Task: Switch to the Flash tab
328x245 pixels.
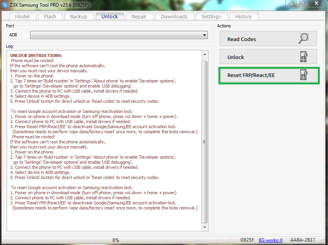Action: [x=50, y=16]
